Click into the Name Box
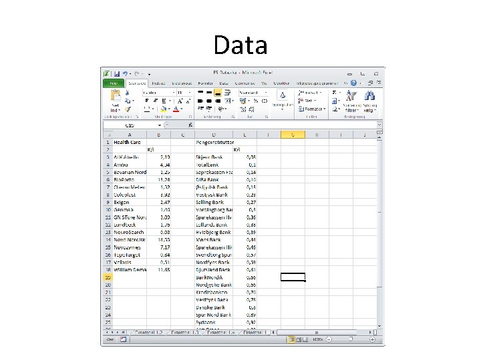This screenshot has width=481, height=360. click(130, 125)
